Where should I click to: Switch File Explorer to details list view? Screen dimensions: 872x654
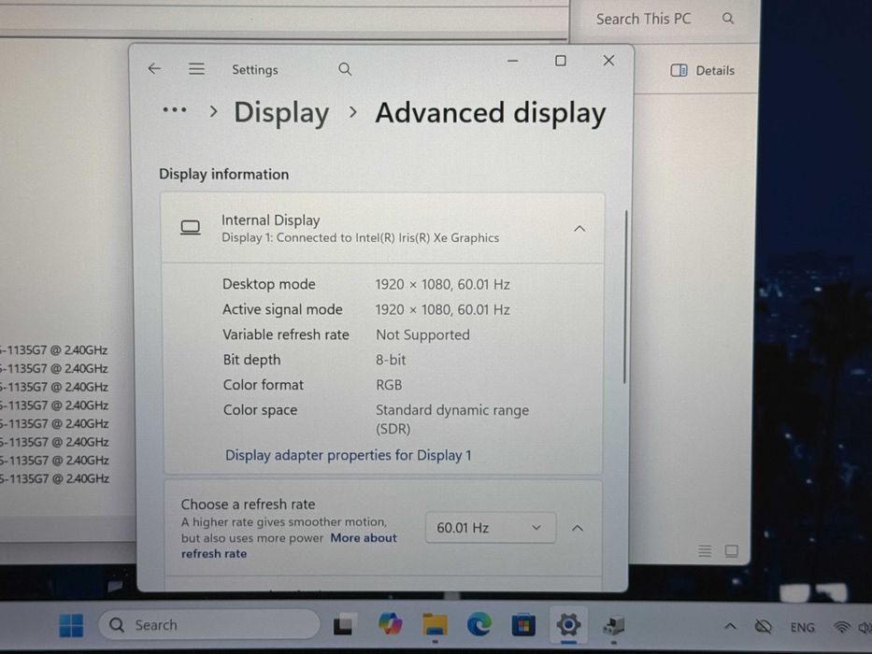(705, 550)
